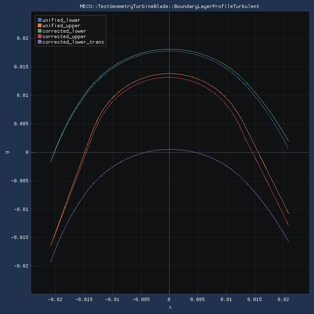Toggle the unified_lower series color swatch
314x314 pixels.
tap(40, 20)
